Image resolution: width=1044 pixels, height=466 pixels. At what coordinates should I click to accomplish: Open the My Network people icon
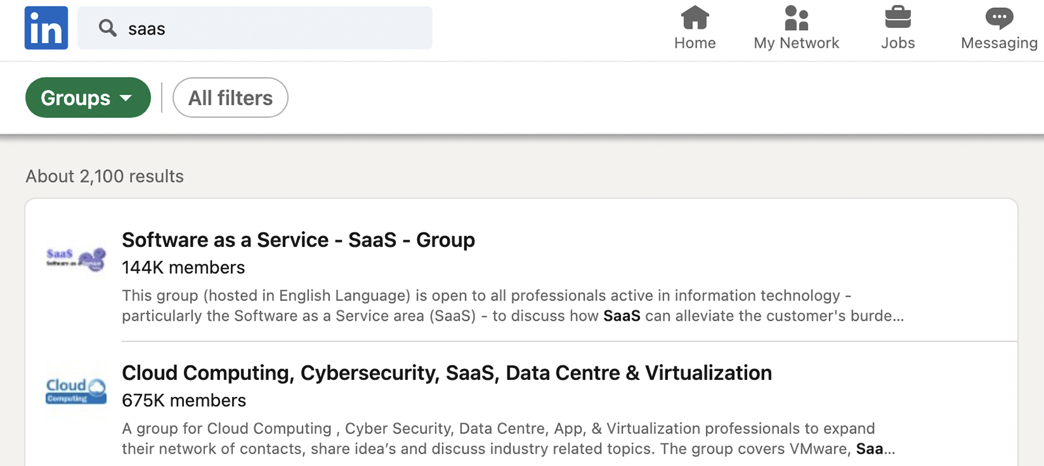[x=796, y=18]
